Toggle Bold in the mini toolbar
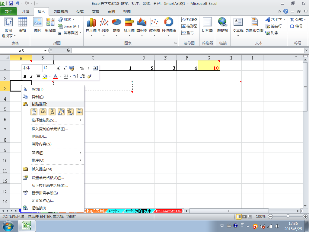 [25, 76]
